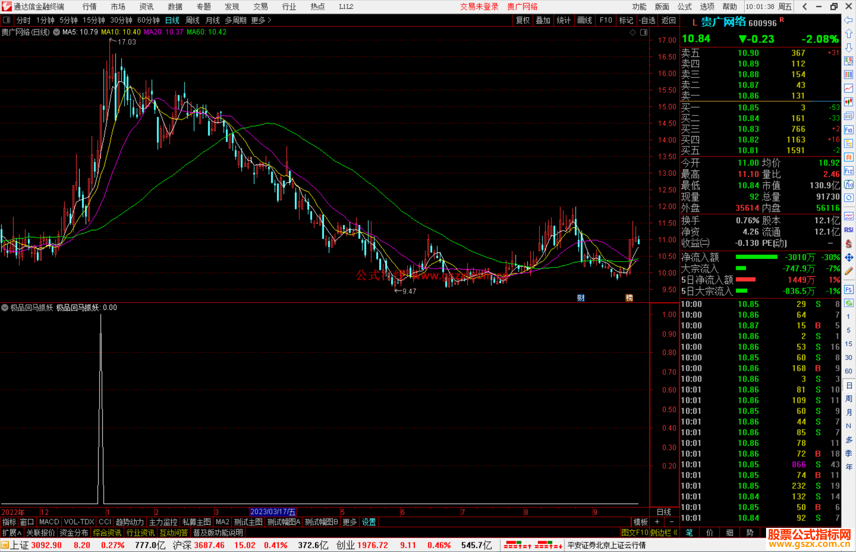The width and height of the screenshot is (856, 552).
Task: Open the candlestick chart icon in sidebar
Action: 848,102
